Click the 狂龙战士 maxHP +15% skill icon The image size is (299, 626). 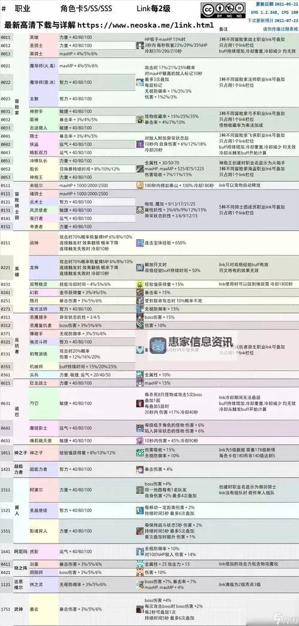pyautogui.click(x=140, y=383)
